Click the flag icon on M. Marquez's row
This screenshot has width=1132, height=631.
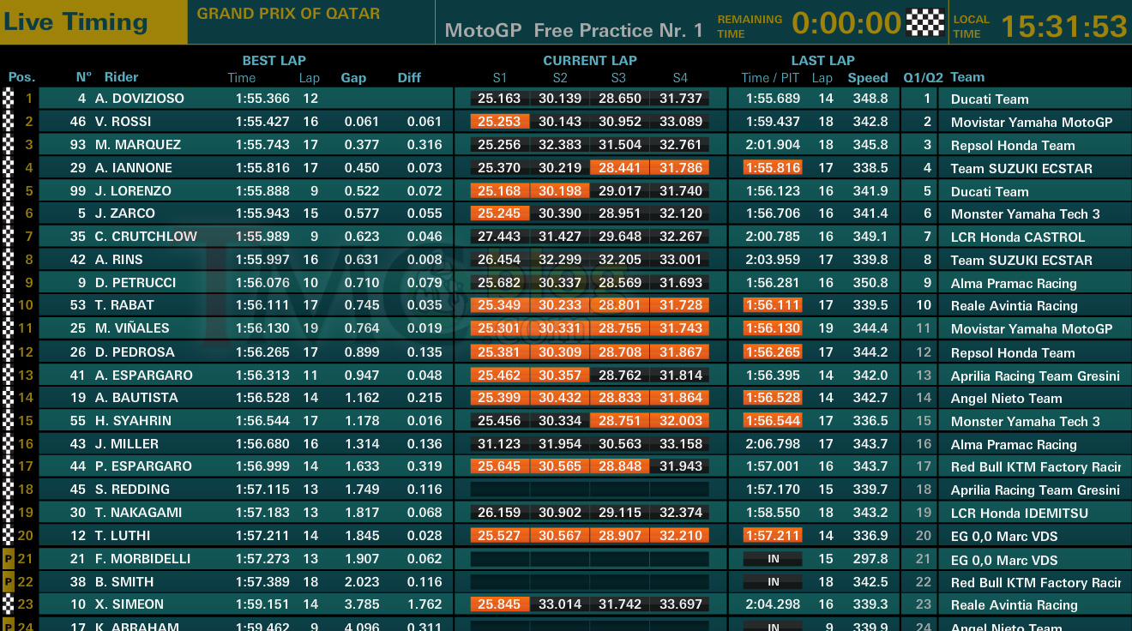(9, 144)
